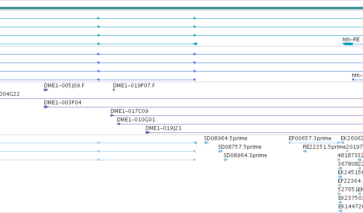Click the small purple arrow under DME1-019P07.F

point(114,90)
